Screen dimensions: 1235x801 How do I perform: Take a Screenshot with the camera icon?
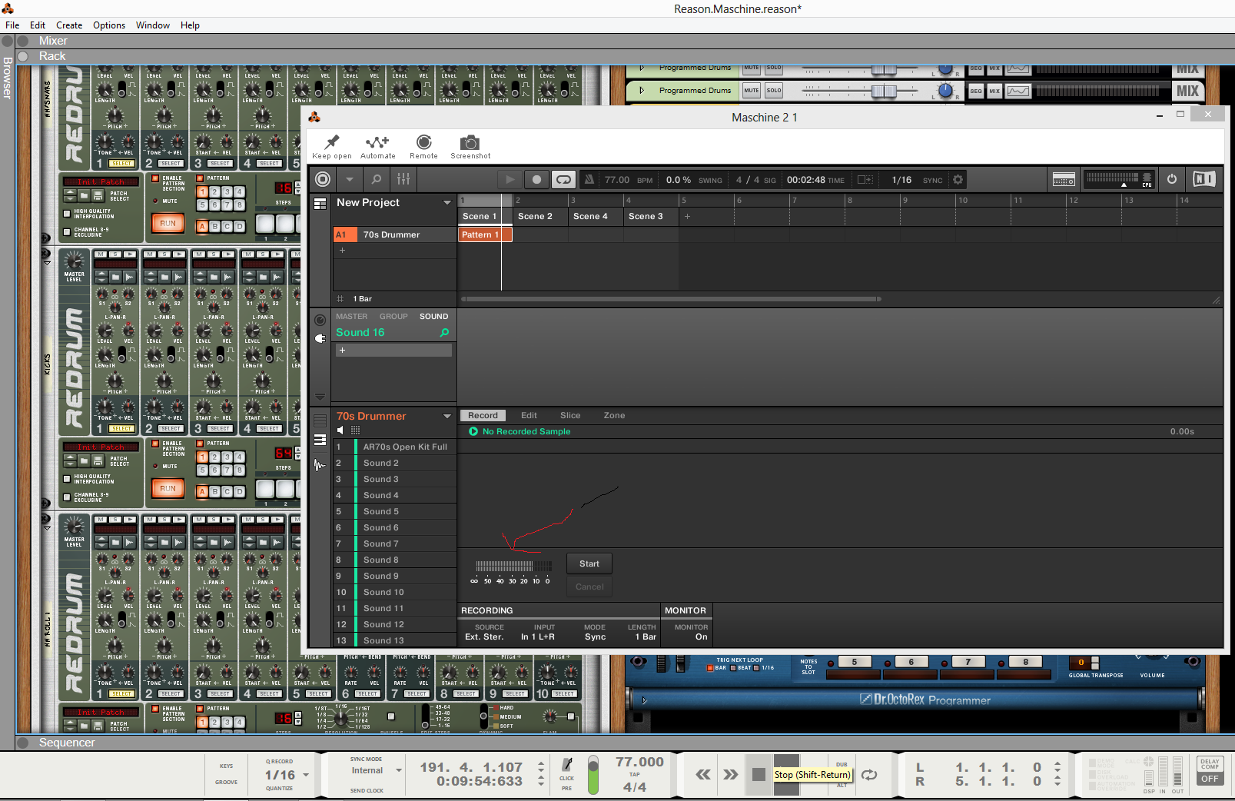pos(470,143)
